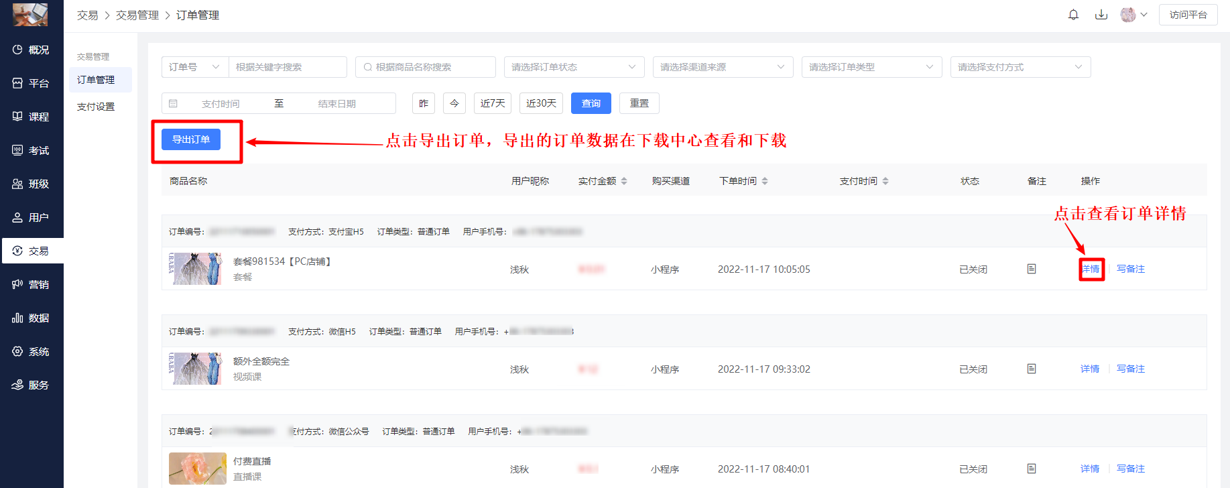
Task: Click product name 额外全额完全
Action: (261, 361)
